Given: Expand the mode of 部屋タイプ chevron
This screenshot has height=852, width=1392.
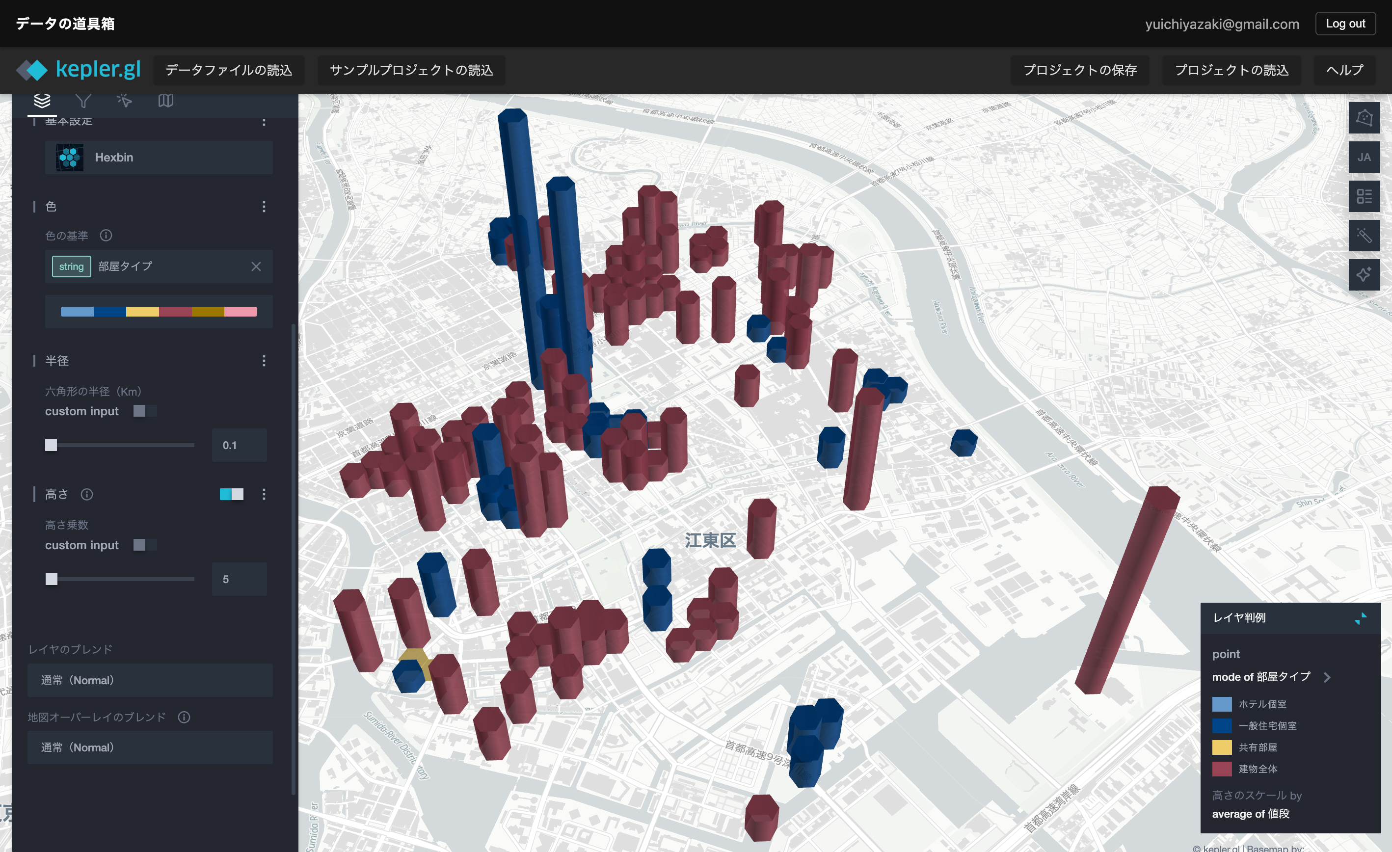Looking at the screenshot, I should (1326, 677).
